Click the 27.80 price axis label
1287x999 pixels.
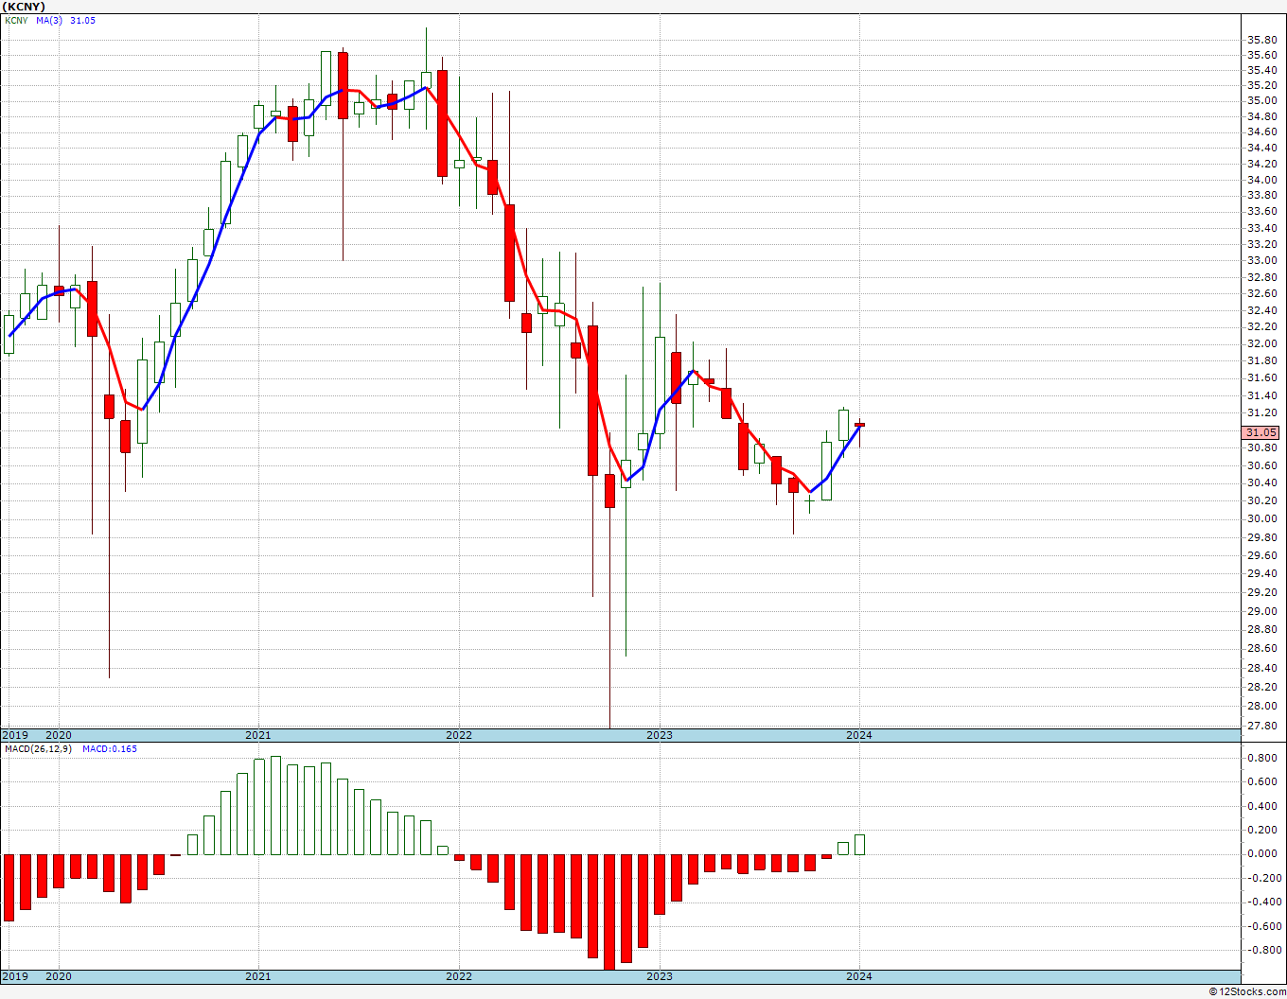tap(1261, 727)
